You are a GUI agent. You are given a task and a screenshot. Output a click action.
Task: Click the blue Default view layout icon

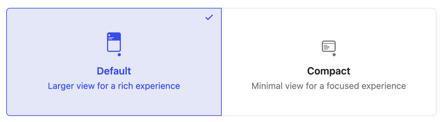(114, 44)
